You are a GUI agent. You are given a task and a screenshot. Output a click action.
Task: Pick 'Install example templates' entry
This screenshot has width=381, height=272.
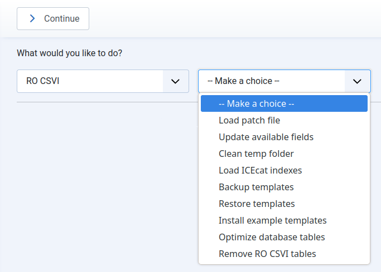coord(272,220)
